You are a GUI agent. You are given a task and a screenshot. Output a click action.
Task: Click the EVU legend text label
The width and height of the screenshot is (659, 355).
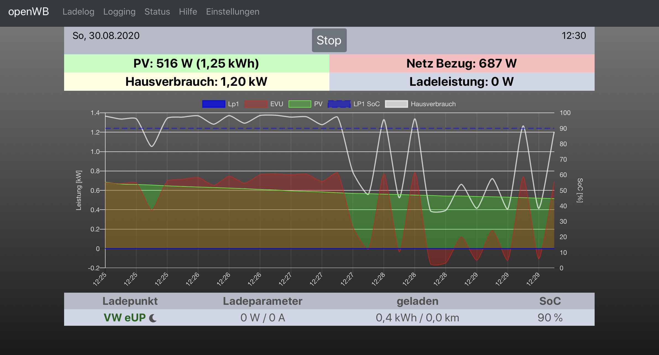pos(277,104)
